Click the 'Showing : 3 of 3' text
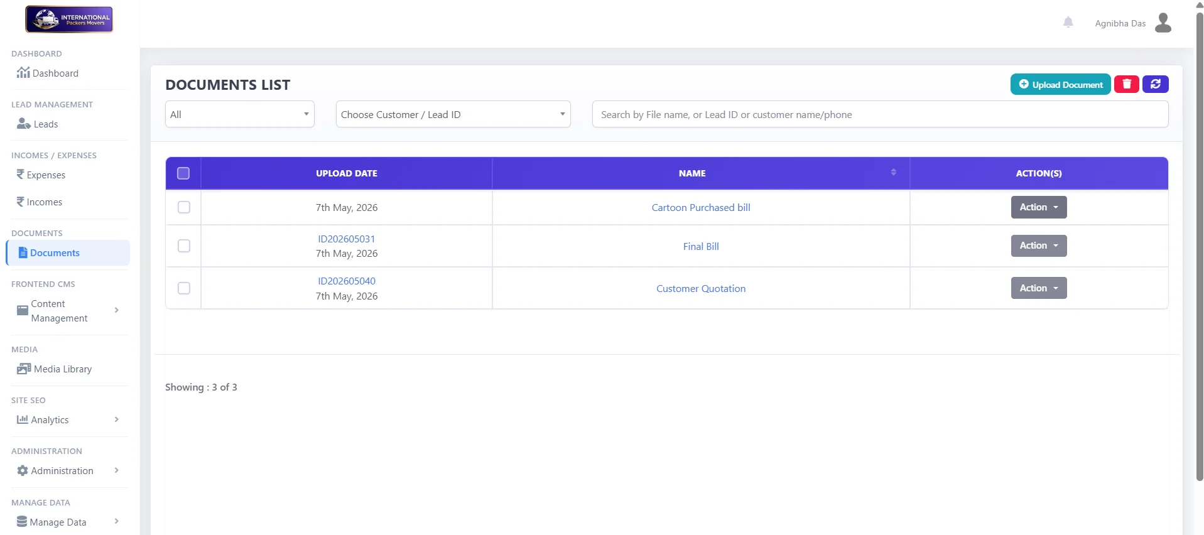 pos(201,387)
